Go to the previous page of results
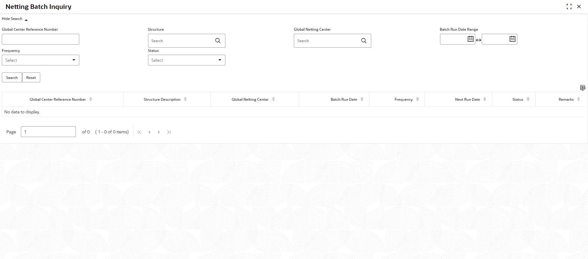 pos(149,132)
